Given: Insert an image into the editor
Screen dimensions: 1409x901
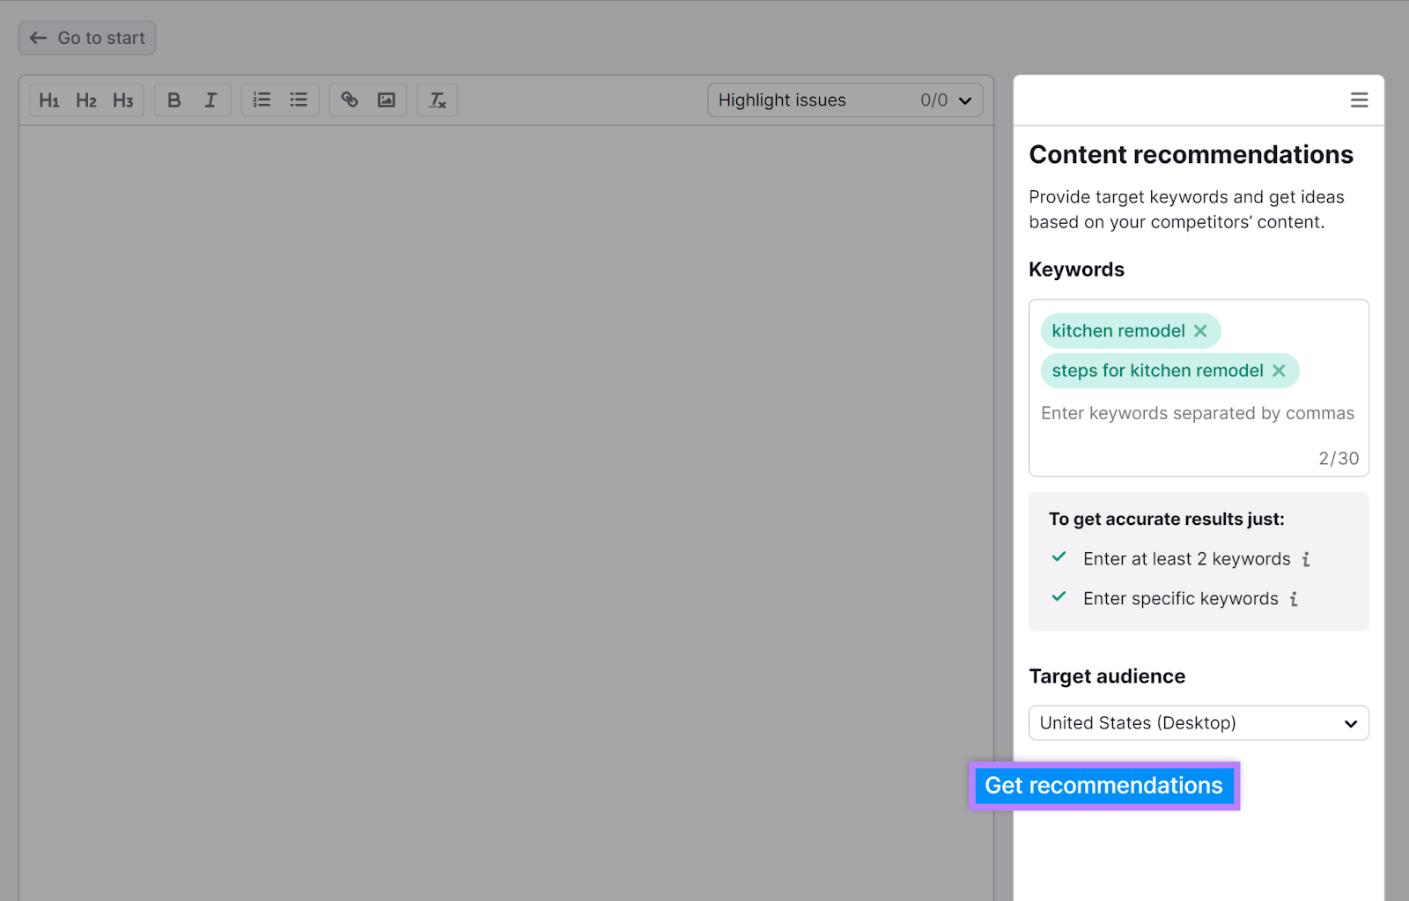Looking at the screenshot, I should (x=385, y=100).
